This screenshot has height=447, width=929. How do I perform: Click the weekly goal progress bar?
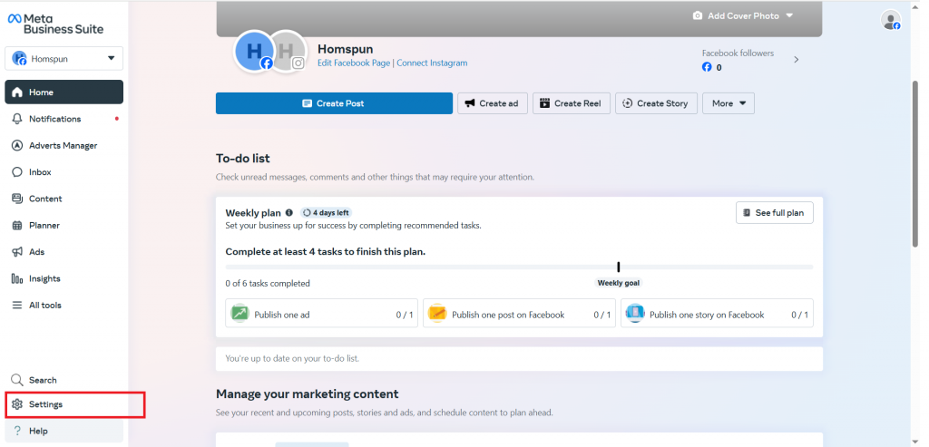coord(518,267)
